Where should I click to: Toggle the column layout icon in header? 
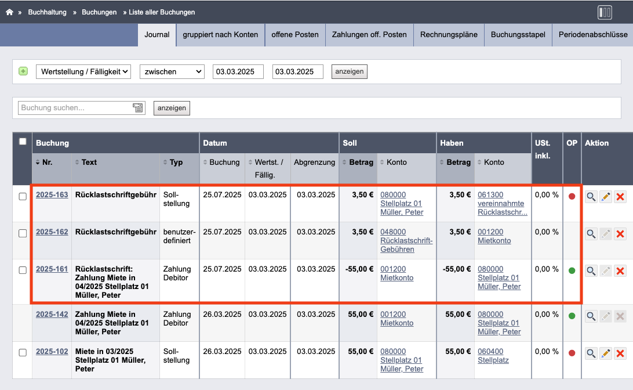click(x=605, y=12)
